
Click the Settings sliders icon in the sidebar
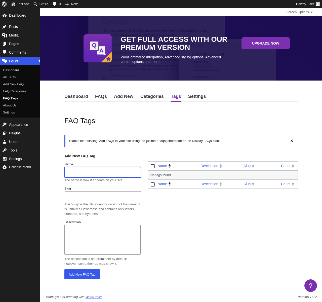[x=5, y=159]
